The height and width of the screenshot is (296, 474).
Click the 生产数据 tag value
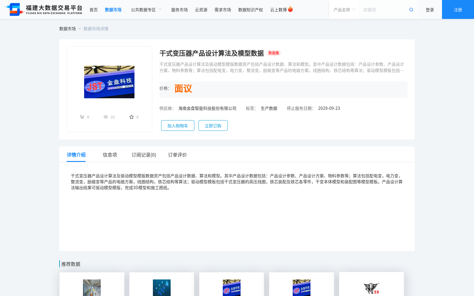tap(269, 108)
